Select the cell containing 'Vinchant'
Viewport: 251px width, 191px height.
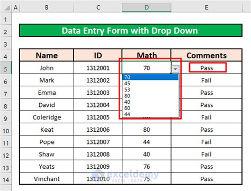(x=47, y=179)
